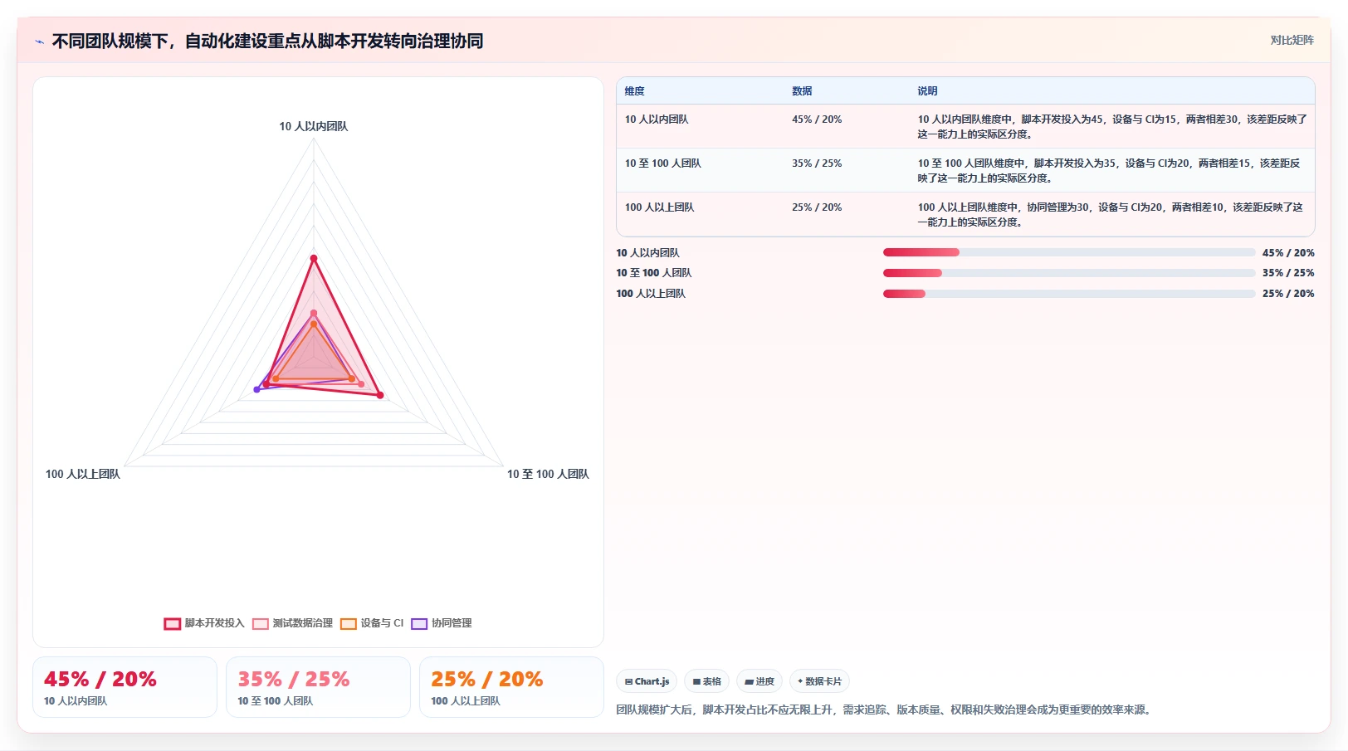This screenshot has height=751, width=1348.
Task: Select the 进度 tag chip
Action: click(759, 681)
